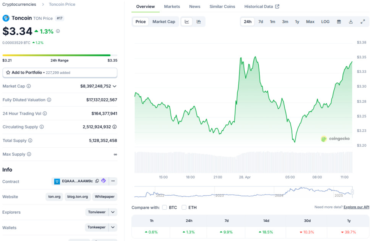
Task: Toggle LOG scale on chart
Action: pyautogui.click(x=325, y=22)
